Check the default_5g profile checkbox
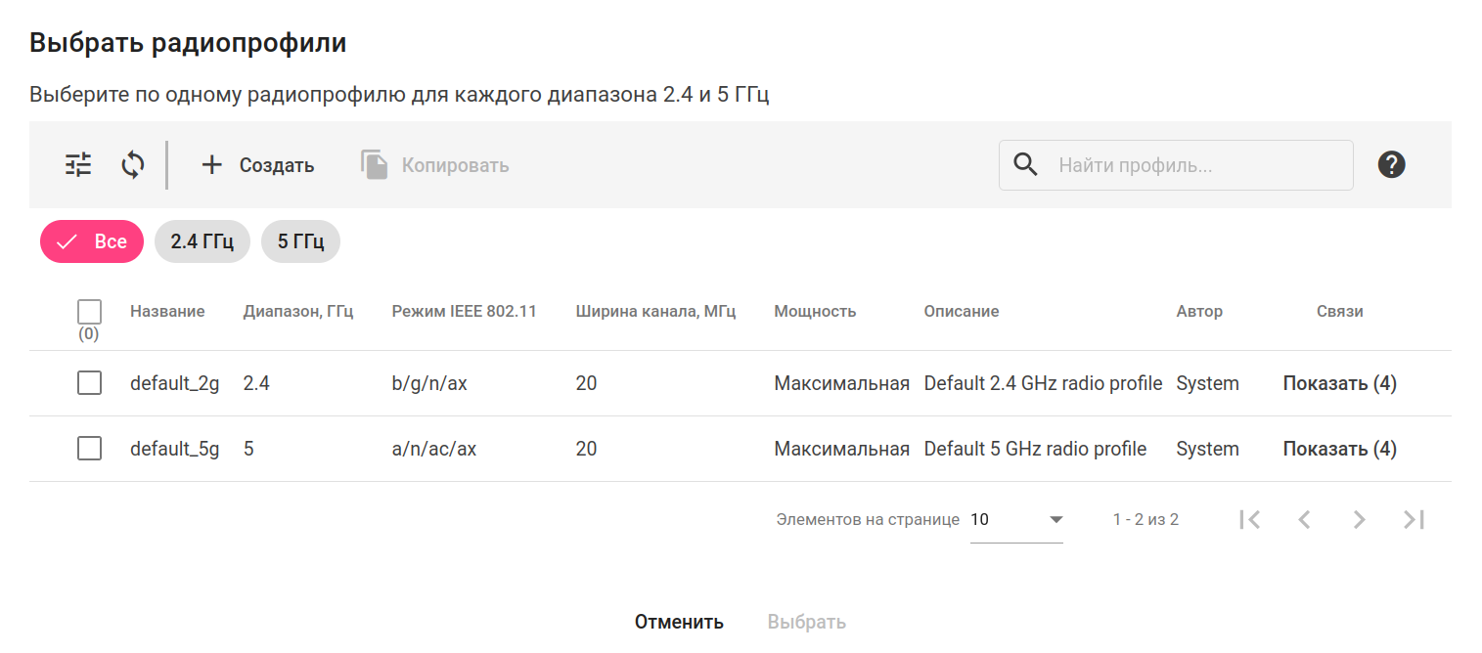Screen dimensions: 1482x653 click(x=89, y=449)
